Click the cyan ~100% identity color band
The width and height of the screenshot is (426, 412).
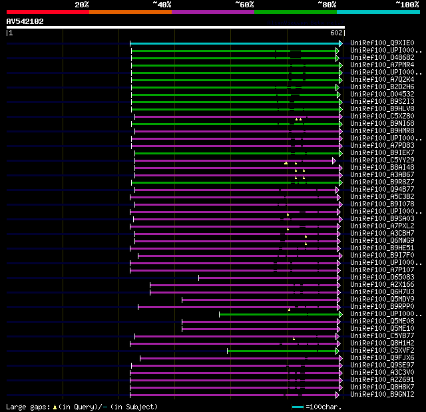point(378,12)
